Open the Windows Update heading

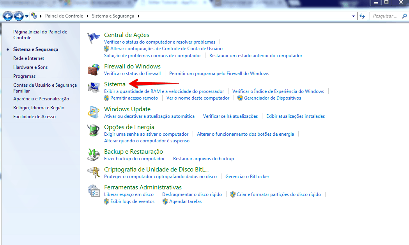click(x=127, y=109)
